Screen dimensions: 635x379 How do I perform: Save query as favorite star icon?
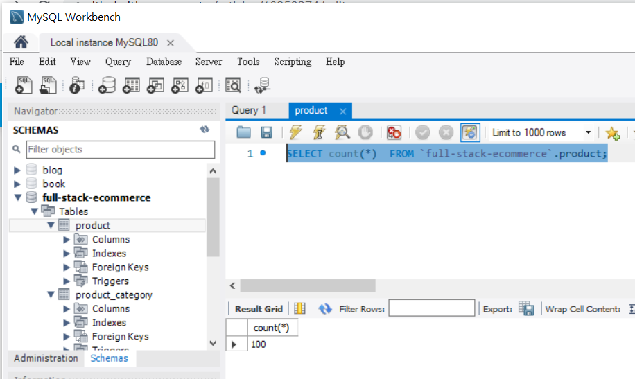612,133
